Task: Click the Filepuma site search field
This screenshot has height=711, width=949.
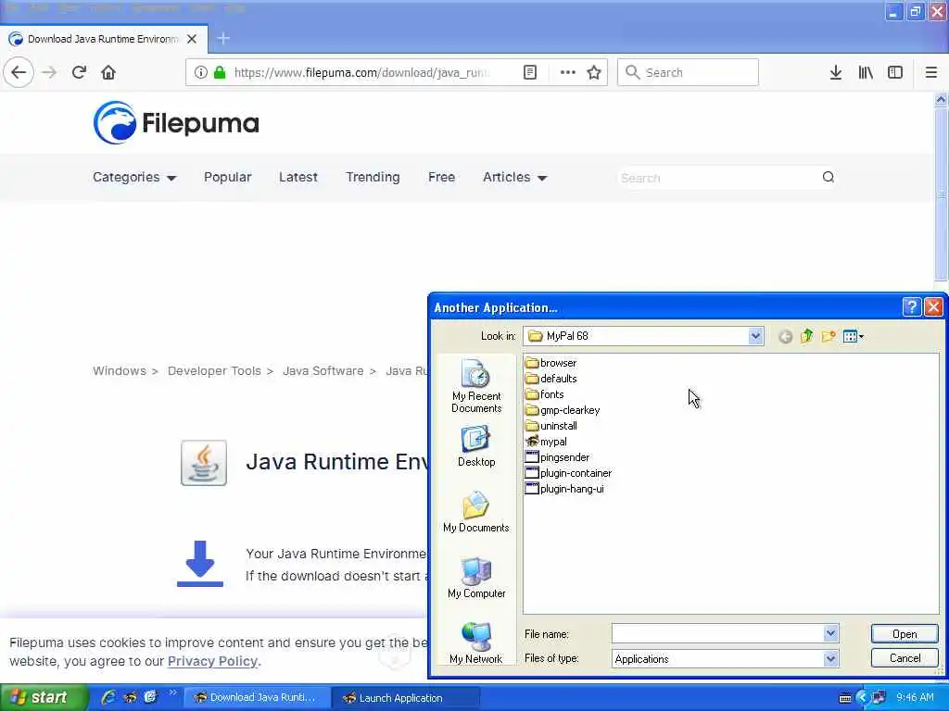Action: [718, 178]
